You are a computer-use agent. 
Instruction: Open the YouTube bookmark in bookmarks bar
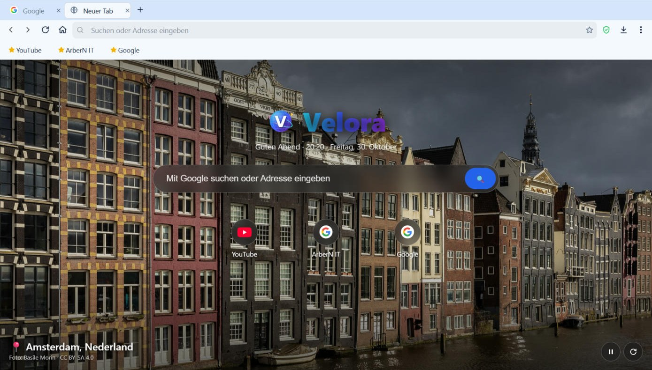tap(25, 50)
